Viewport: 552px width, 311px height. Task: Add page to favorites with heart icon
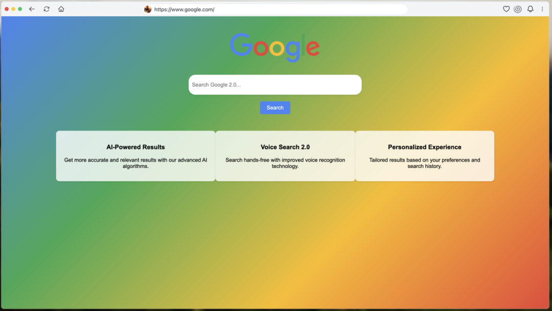(506, 9)
